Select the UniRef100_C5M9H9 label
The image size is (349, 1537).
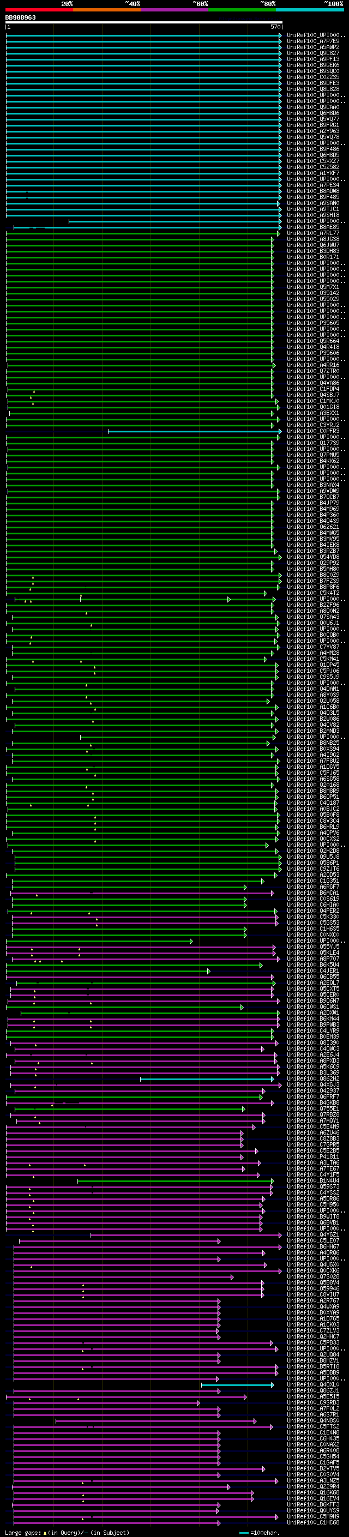pyautogui.click(x=313, y=1516)
